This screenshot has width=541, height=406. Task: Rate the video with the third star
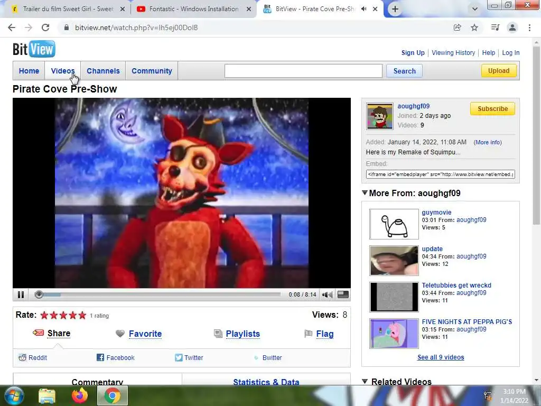pos(63,315)
